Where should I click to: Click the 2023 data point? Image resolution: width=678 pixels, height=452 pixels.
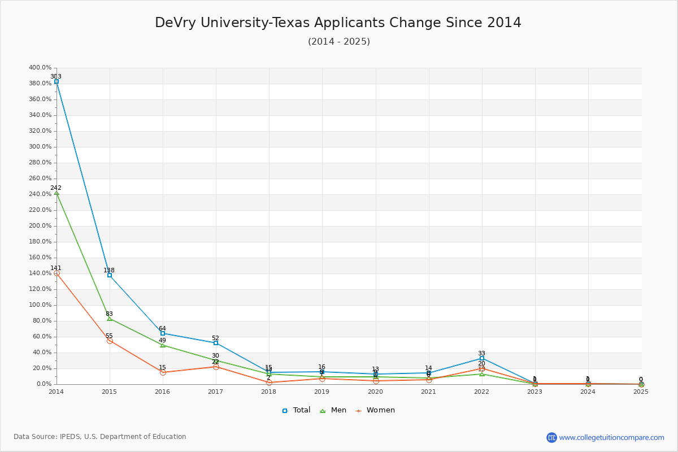pos(535,384)
